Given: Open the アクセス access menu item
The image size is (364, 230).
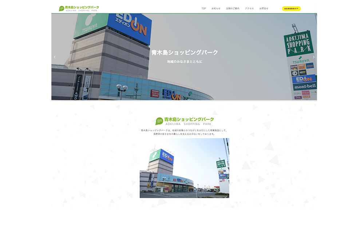Looking at the screenshot, I should [x=249, y=8].
